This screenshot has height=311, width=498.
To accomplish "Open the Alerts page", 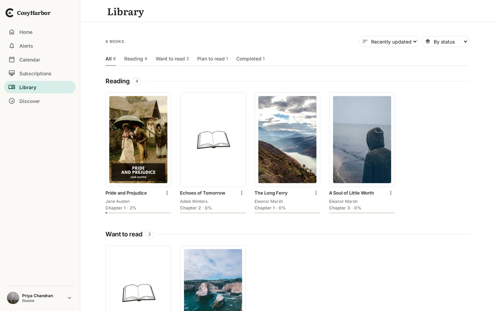I will 40,46.
